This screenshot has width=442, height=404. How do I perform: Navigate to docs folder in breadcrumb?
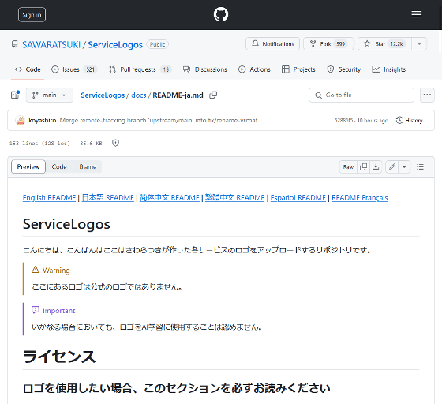click(139, 95)
